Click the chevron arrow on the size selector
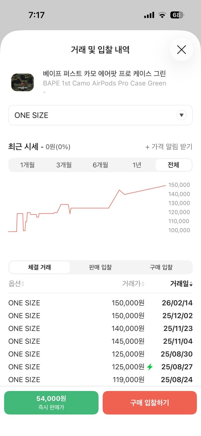Screen dimensions: 201x436 [182, 115]
